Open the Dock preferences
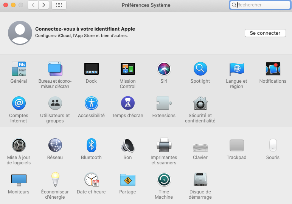This screenshot has width=292, height=204. [92, 69]
